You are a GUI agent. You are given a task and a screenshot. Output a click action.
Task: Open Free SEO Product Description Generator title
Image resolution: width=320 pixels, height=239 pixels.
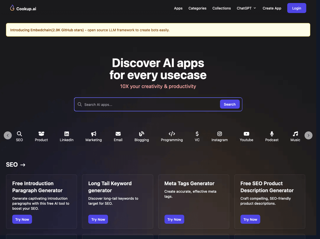tap(267, 187)
